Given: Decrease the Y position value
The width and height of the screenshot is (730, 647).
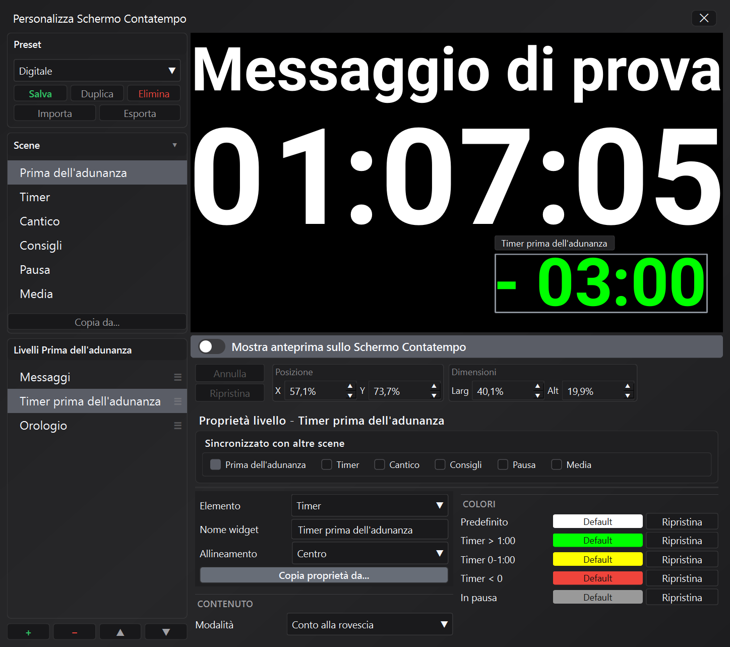Looking at the screenshot, I should tap(434, 395).
